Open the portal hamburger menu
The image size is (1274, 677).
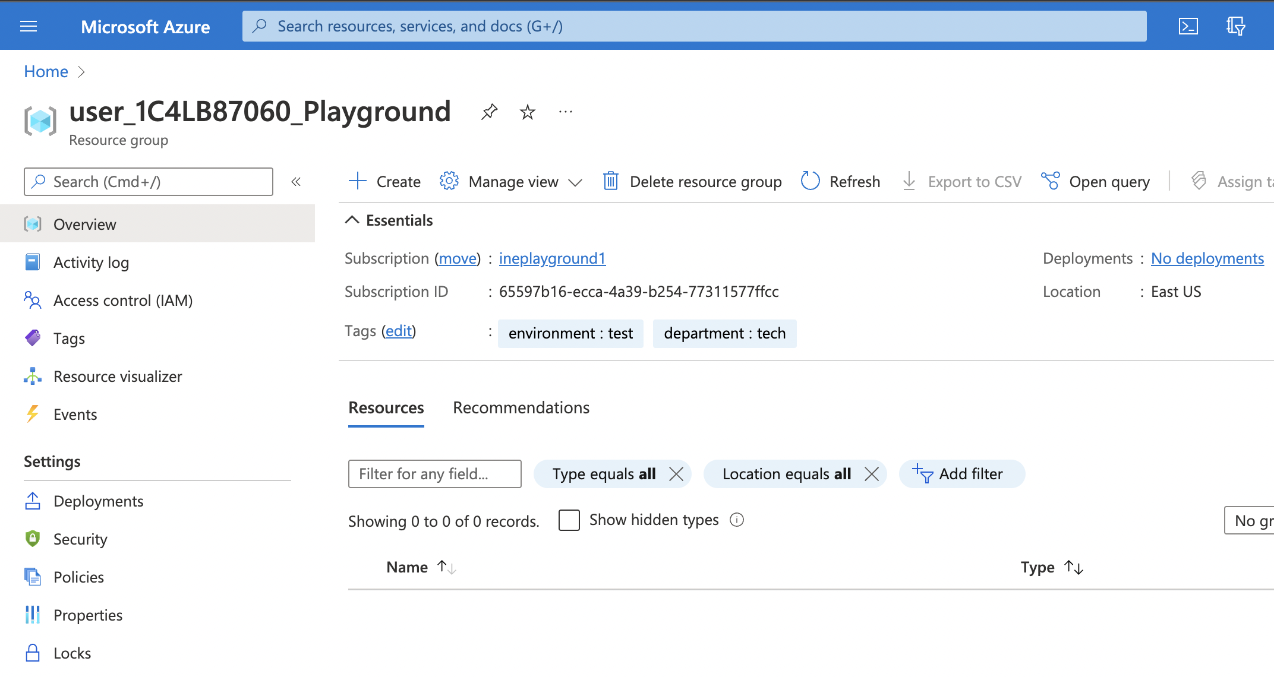click(x=29, y=26)
